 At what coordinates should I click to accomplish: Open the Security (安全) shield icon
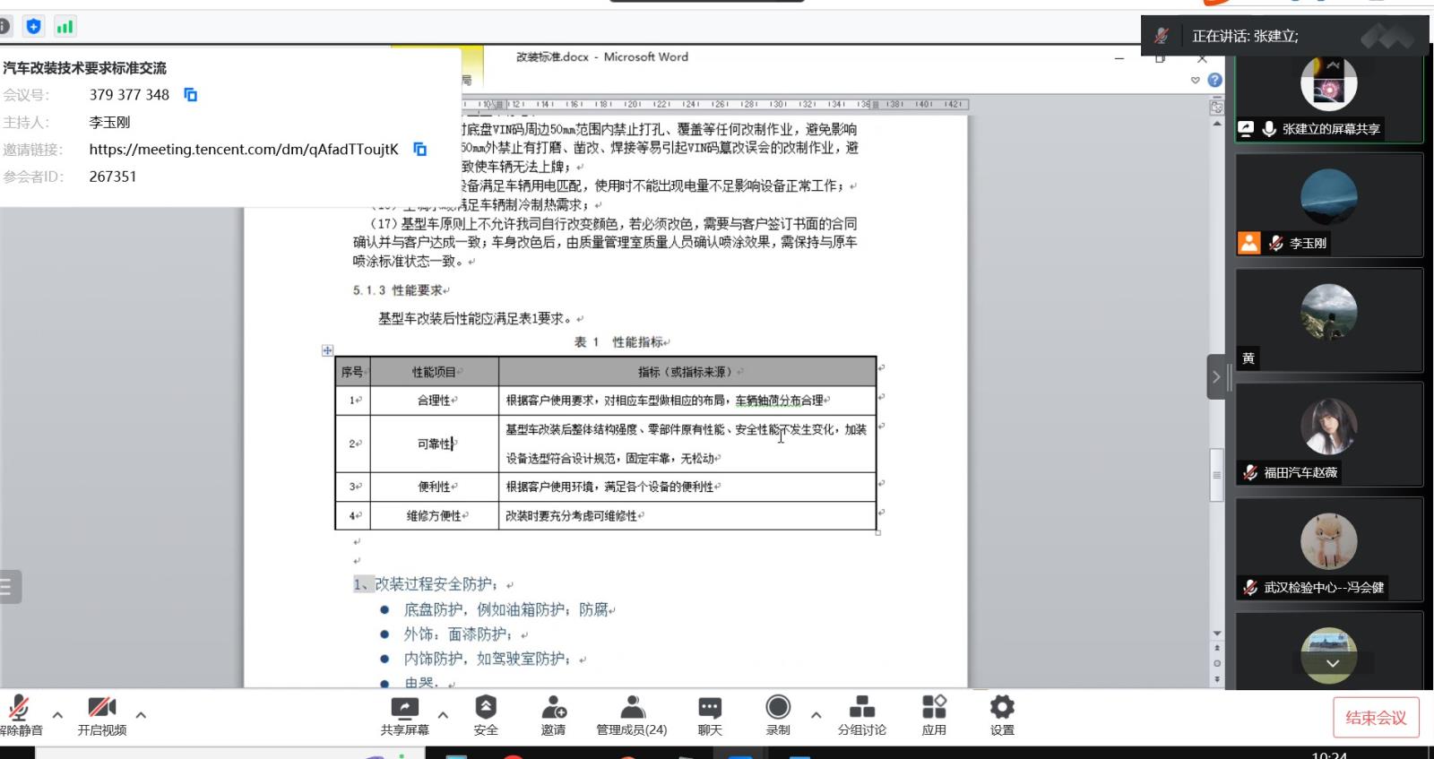(485, 708)
